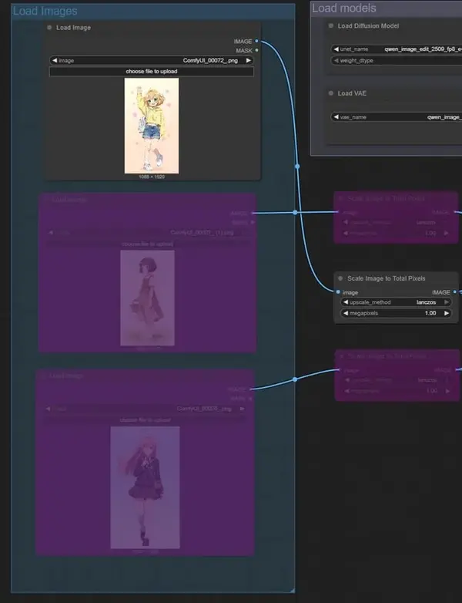
Task: Open the weight_dtype dropdown
Action: tap(397, 60)
